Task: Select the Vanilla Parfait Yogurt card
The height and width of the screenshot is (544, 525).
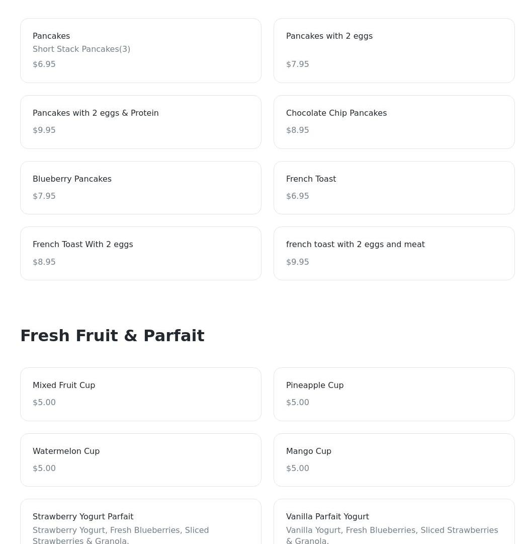Action: (x=394, y=521)
